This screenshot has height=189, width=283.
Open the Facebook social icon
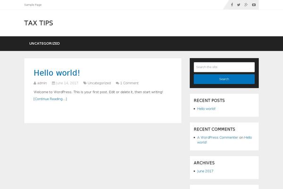pos(232,5)
